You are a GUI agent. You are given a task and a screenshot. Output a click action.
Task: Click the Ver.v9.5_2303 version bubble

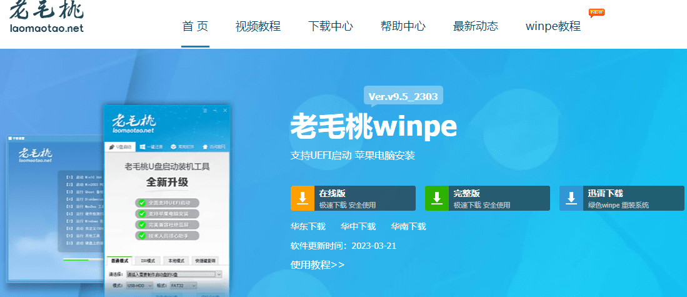[403, 96]
